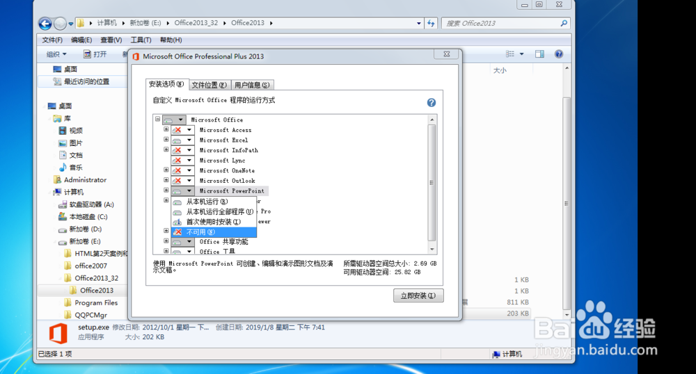The image size is (696, 374).
Task: Open the 帮助(H) menu
Action: pyautogui.click(x=171, y=40)
